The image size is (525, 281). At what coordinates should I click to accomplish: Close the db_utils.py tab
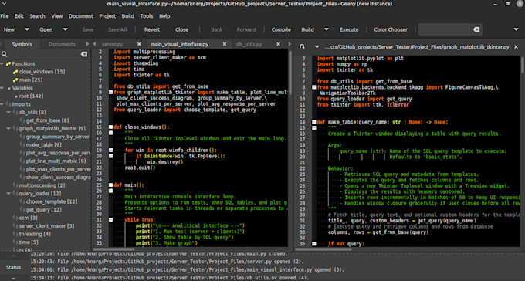pyautogui.click(x=278, y=44)
